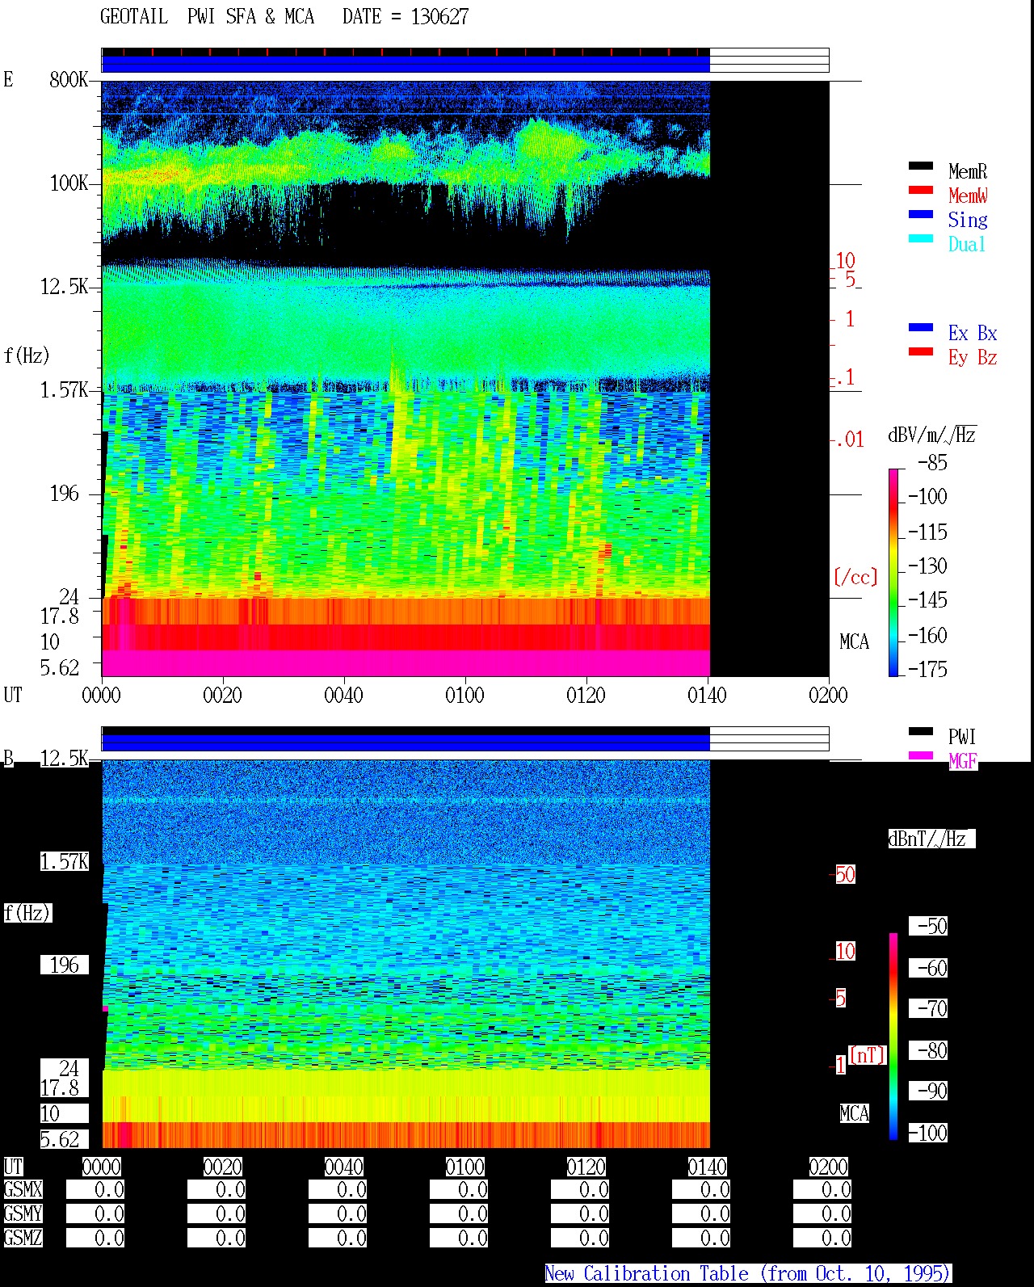Image resolution: width=1034 pixels, height=1287 pixels.
Task: Click the dBV/m/√Hz unit label
Action: (932, 435)
